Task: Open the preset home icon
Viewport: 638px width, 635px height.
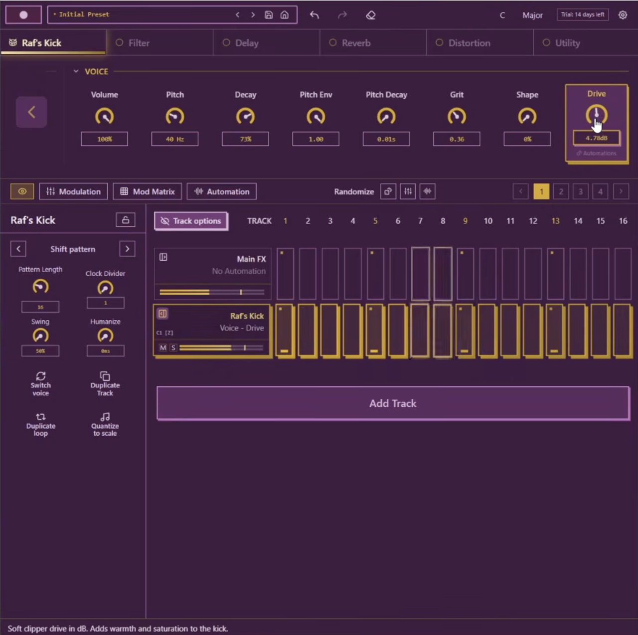Action: pyautogui.click(x=285, y=15)
